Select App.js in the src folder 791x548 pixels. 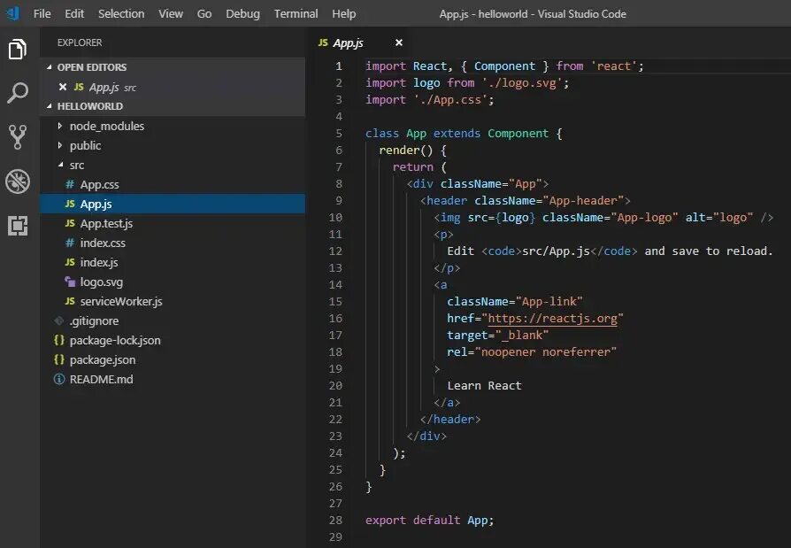click(x=172, y=204)
